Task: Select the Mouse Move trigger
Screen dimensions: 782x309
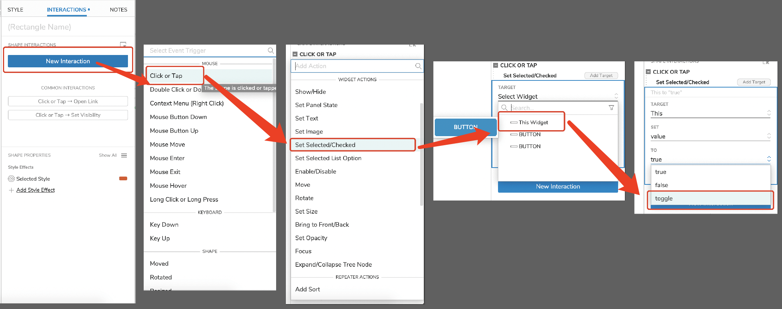Action: 167,144
